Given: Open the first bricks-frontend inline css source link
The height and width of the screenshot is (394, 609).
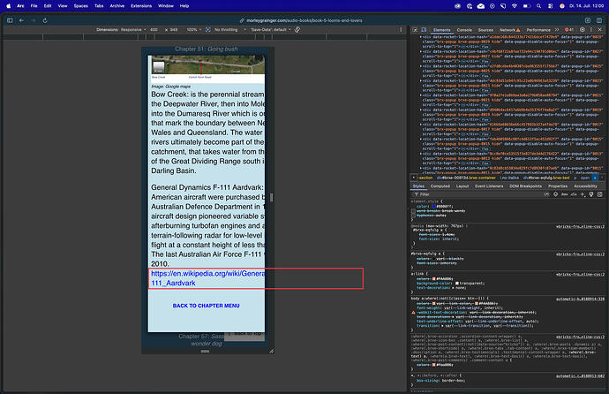Looking at the screenshot, I should click(580, 226).
